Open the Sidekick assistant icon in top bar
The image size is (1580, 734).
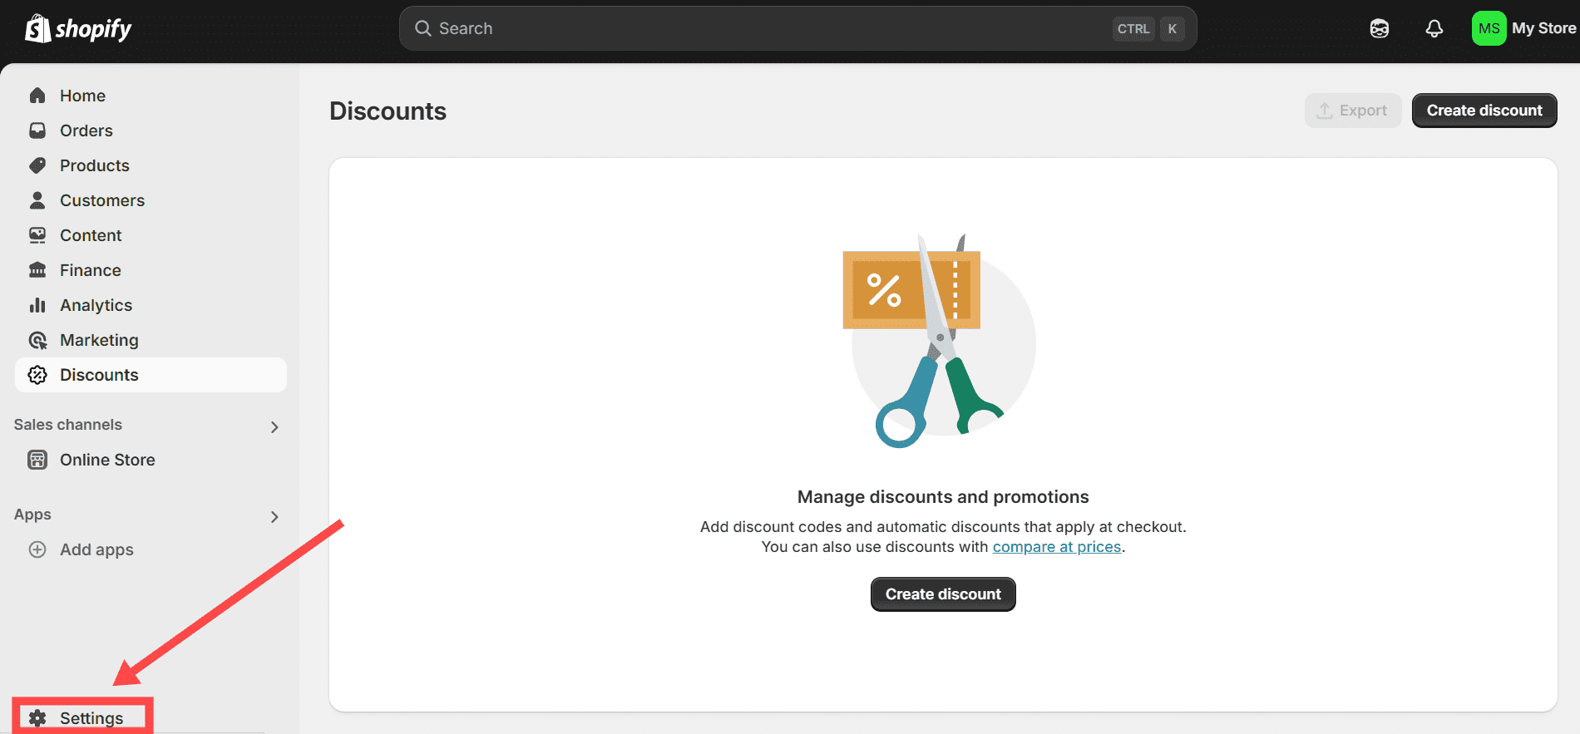1379,29
